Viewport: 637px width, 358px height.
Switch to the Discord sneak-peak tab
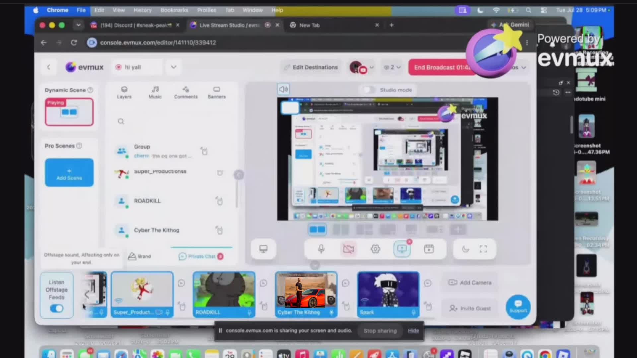tap(135, 25)
